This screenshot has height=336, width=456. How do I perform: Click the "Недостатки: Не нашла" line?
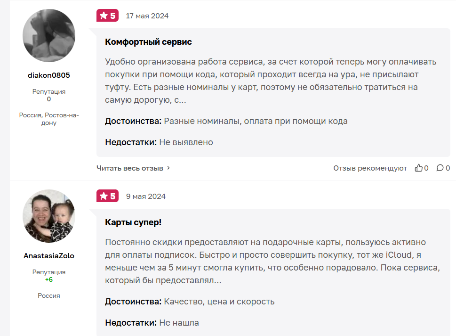pos(152,323)
